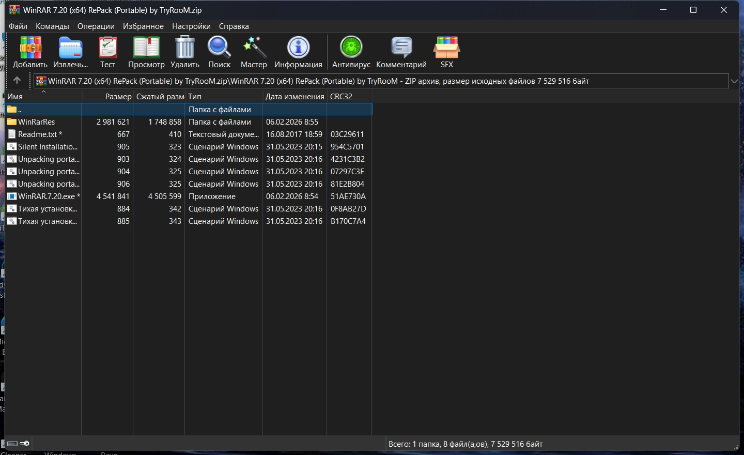Screen dimensions: 744x455
Task: Start the Антивирус (virus scan) tool
Action: (x=351, y=48)
